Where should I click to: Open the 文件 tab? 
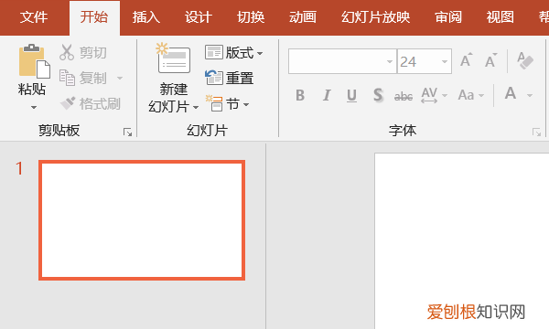coord(34,17)
